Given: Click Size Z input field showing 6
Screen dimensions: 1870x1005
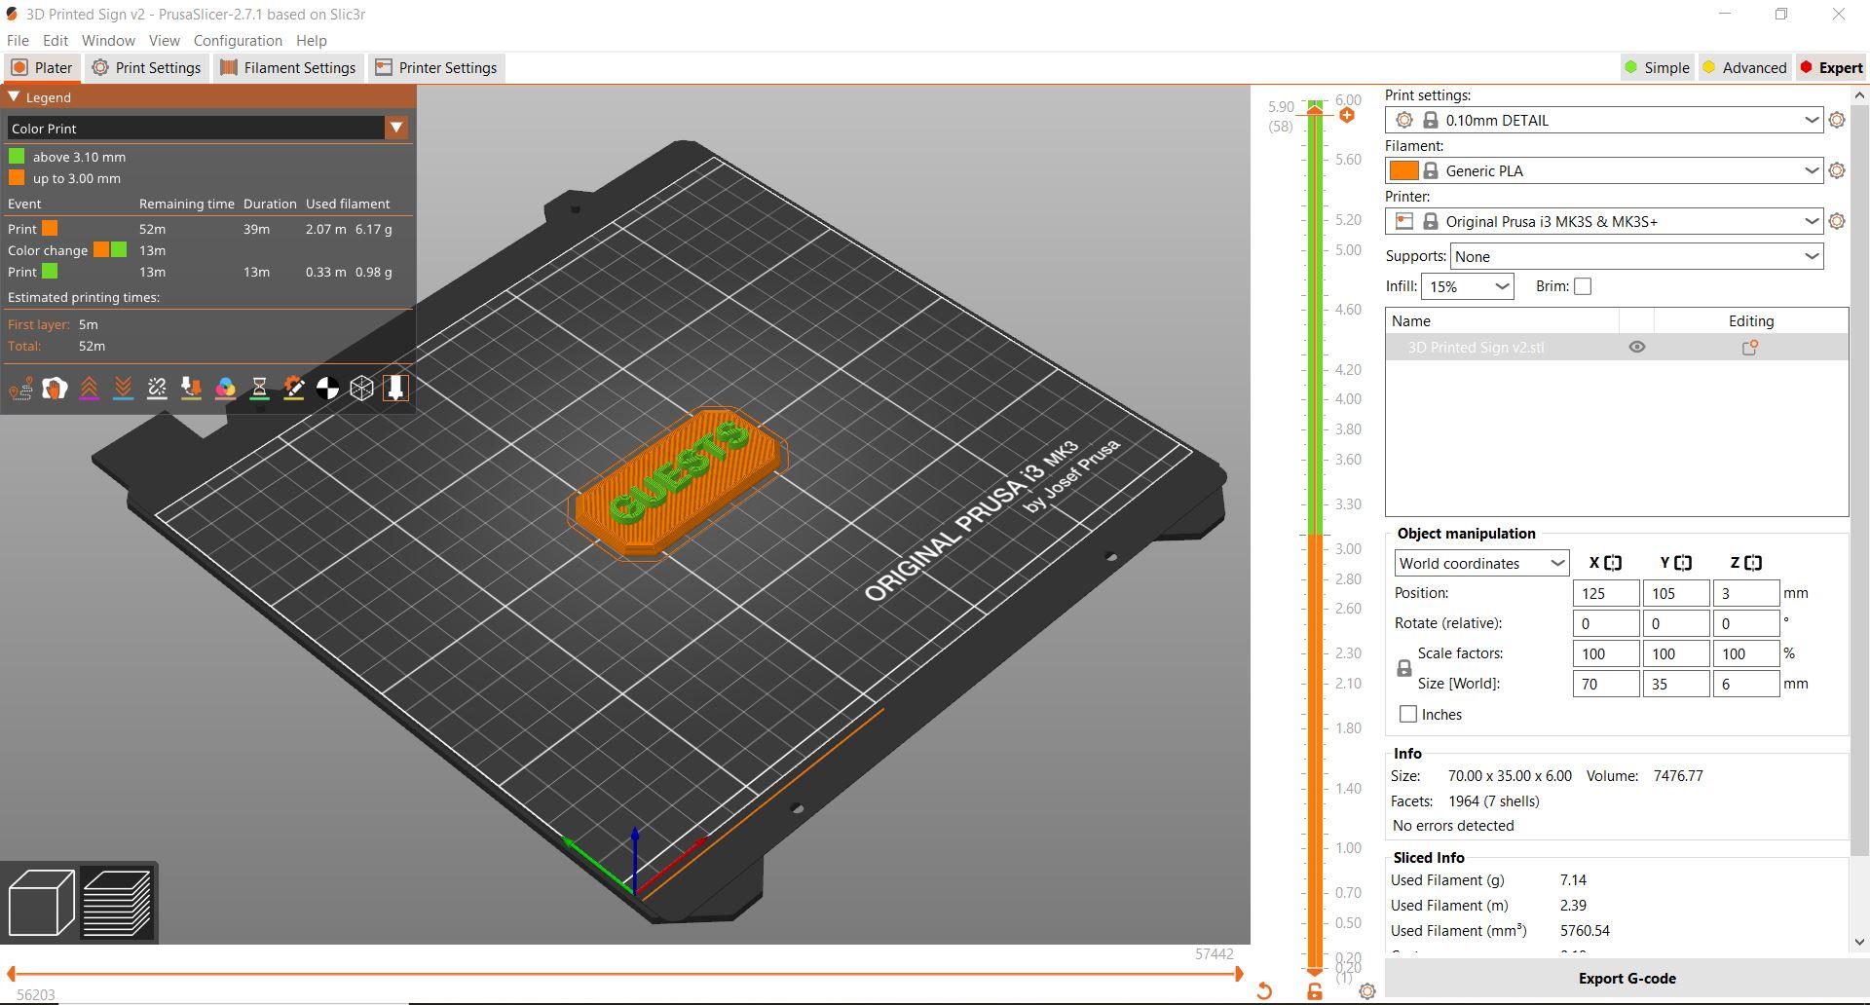Looking at the screenshot, I should pos(1746,684).
